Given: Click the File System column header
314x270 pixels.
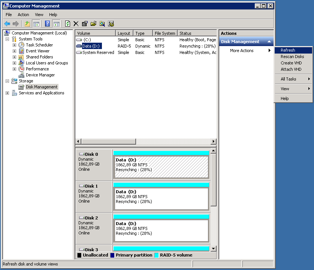Looking at the screenshot, I should pyautogui.click(x=165, y=33).
